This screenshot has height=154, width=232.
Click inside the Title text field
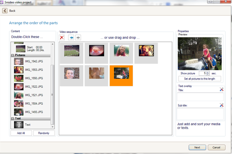tap(200, 97)
